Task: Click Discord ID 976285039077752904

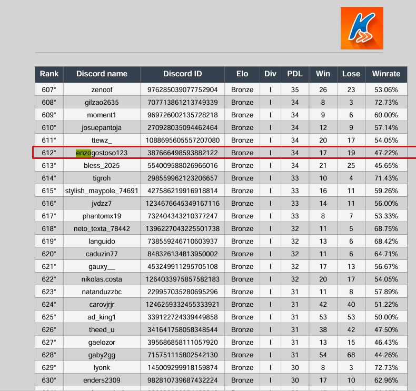Action: tap(183, 89)
